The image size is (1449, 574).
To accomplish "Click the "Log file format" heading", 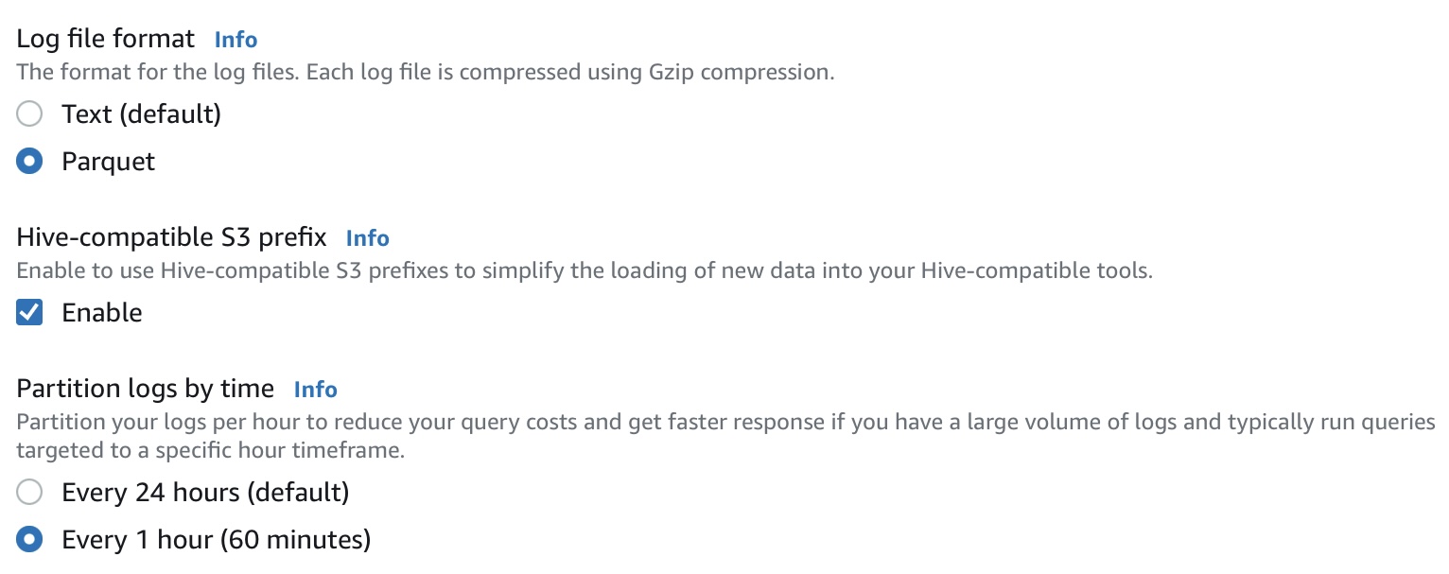I will tap(106, 39).
